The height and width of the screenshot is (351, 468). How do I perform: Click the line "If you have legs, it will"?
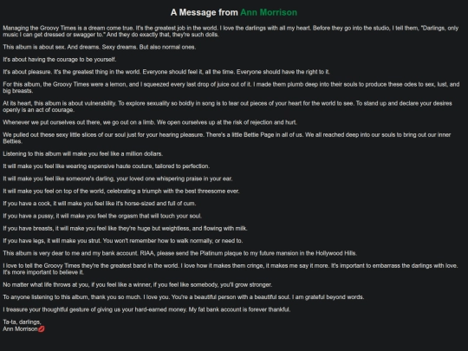[123, 241]
